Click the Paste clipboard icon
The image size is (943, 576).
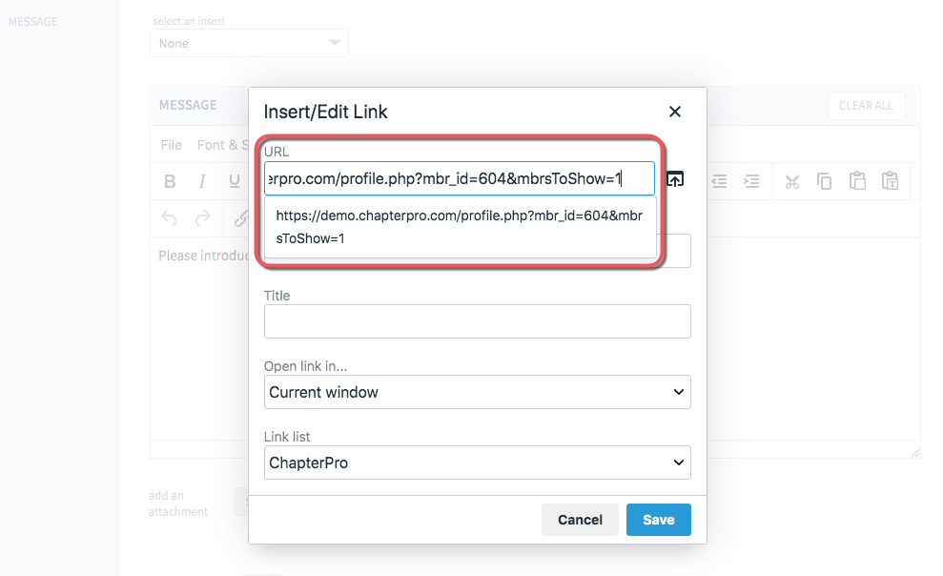tap(857, 181)
